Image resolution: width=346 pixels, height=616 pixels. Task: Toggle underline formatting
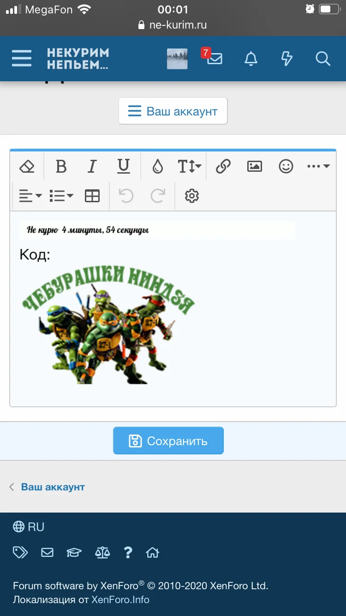124,166
